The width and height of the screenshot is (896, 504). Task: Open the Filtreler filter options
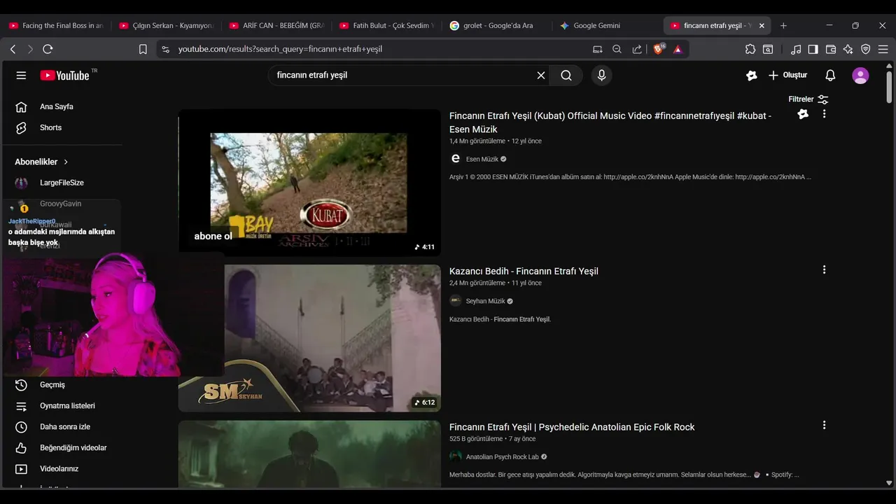point(808,99)
